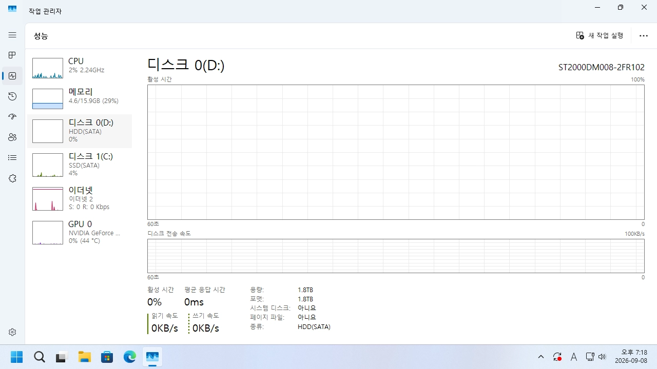This screenshot has height=369, width=657.
Task: Open the Windows Start menu
Action: pos(16,357)
